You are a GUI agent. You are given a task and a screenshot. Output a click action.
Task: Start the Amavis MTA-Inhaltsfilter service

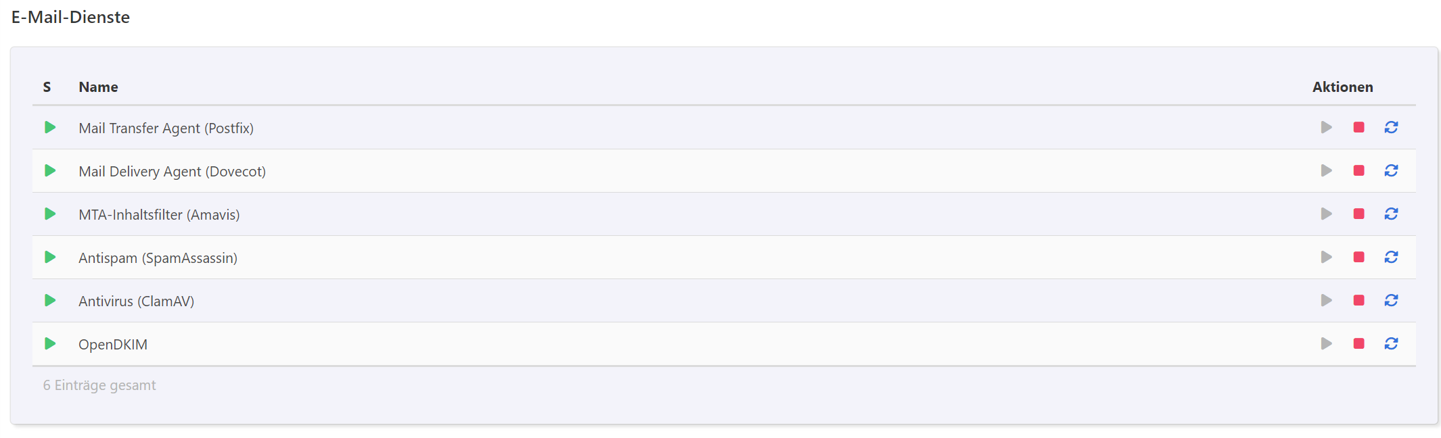1326,214
